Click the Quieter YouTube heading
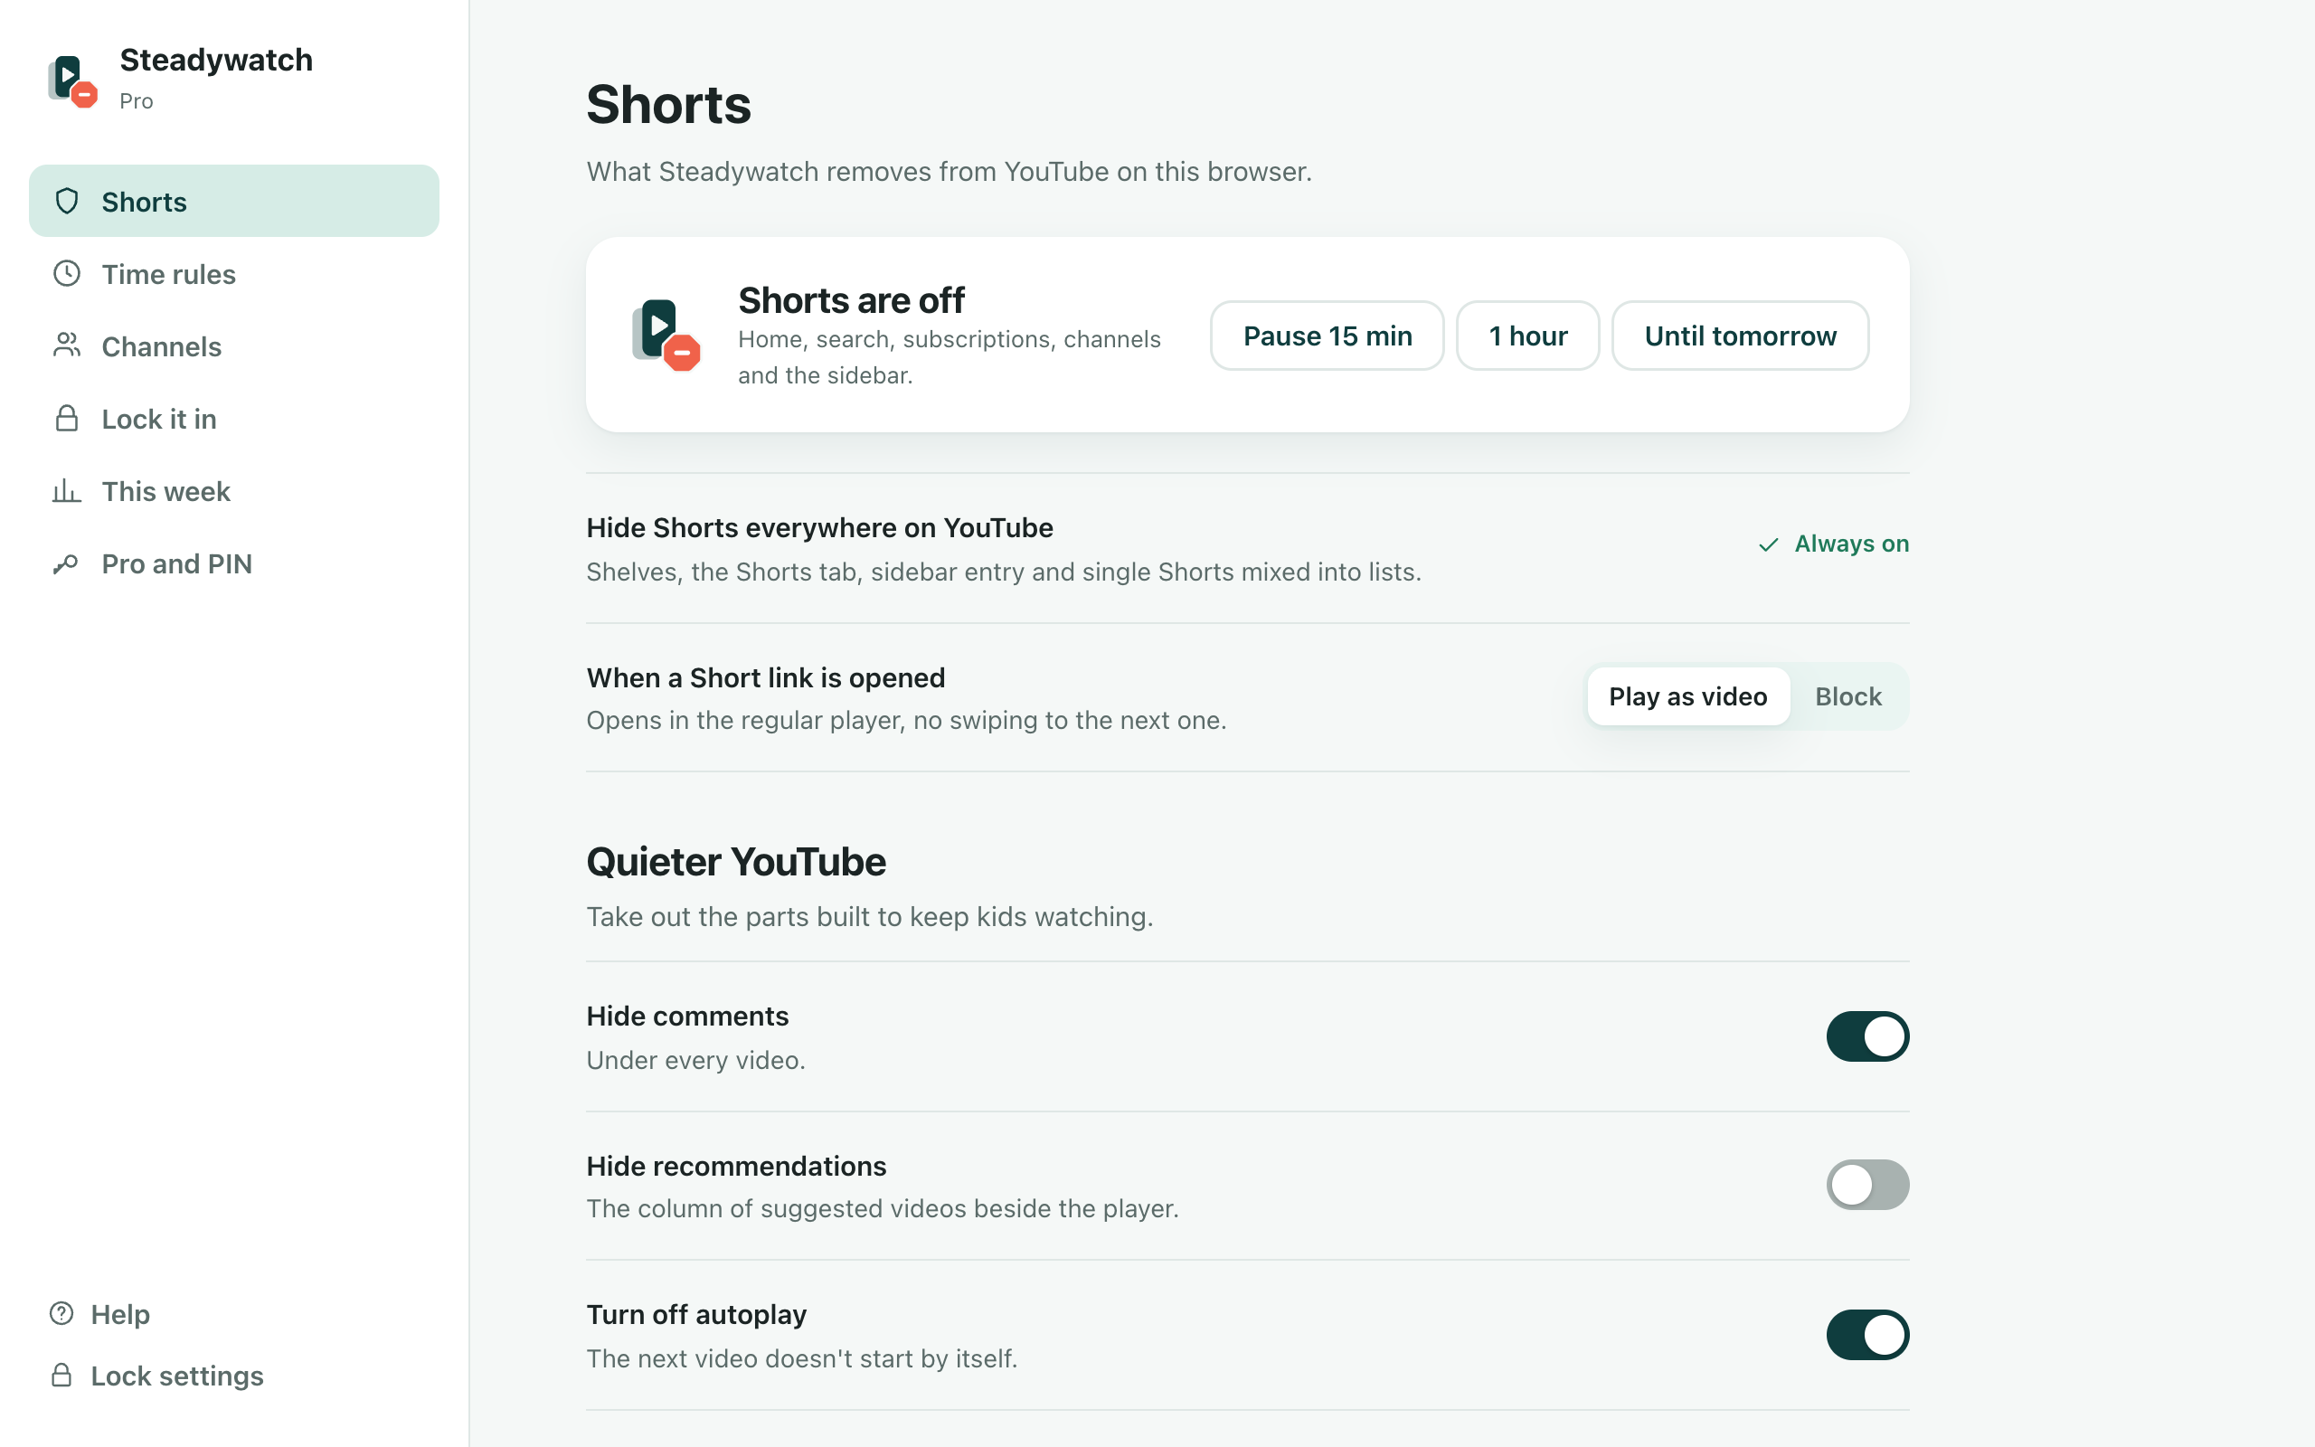The height and width of the screenshot is (1447, 2315). (735, 861)
